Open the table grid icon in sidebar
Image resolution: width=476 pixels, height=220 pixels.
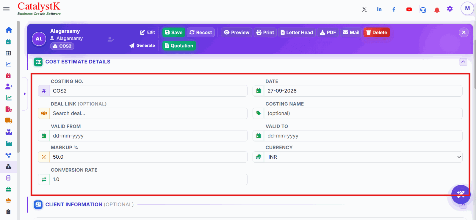(x=8, y=53)
